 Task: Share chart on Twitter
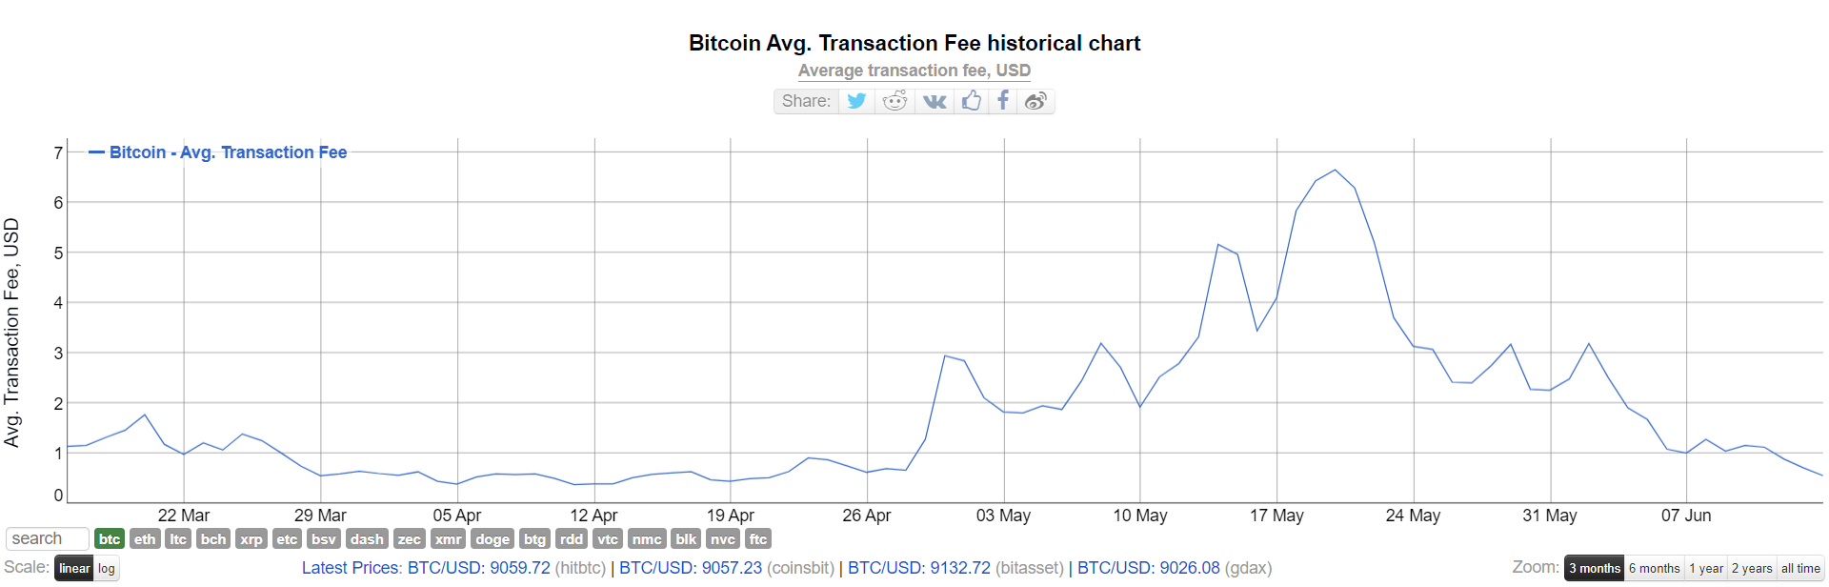click(856, 101)
